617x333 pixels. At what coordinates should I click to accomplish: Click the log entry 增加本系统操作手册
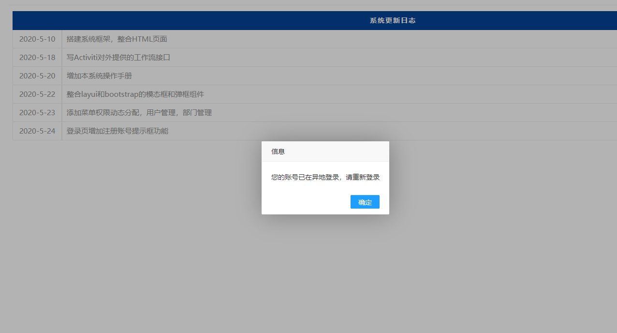coord(99,76)
